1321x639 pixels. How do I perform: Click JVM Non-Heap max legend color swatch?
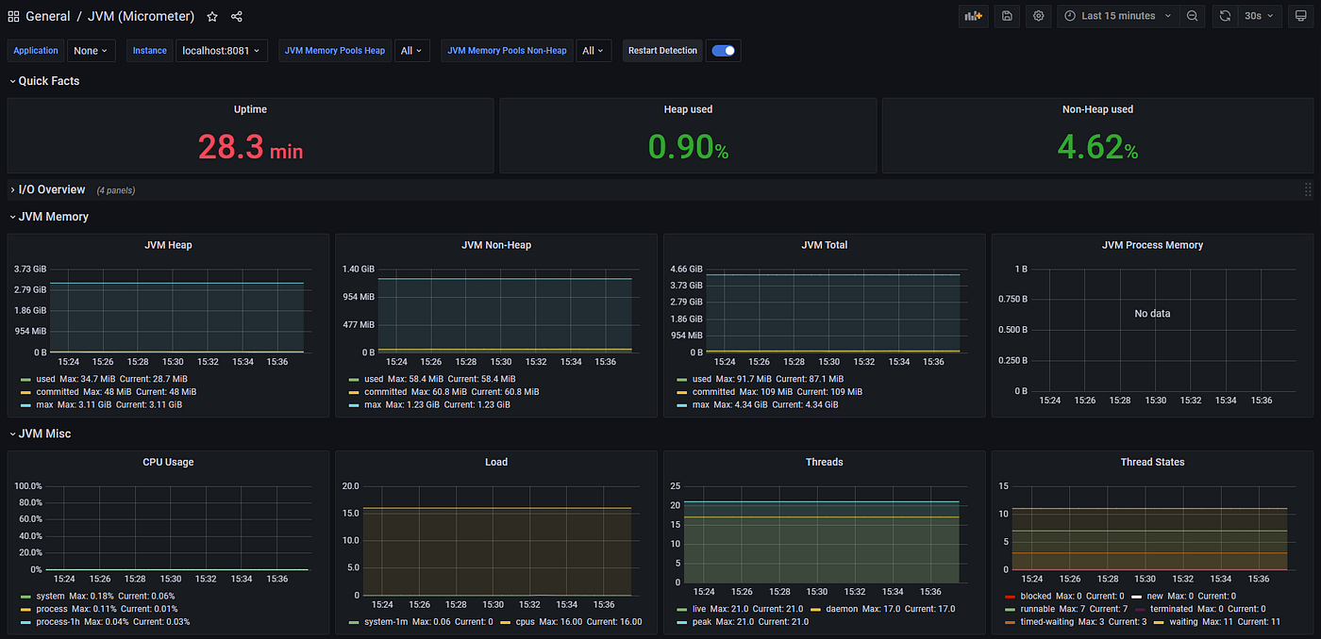click(x=353, y=405)
